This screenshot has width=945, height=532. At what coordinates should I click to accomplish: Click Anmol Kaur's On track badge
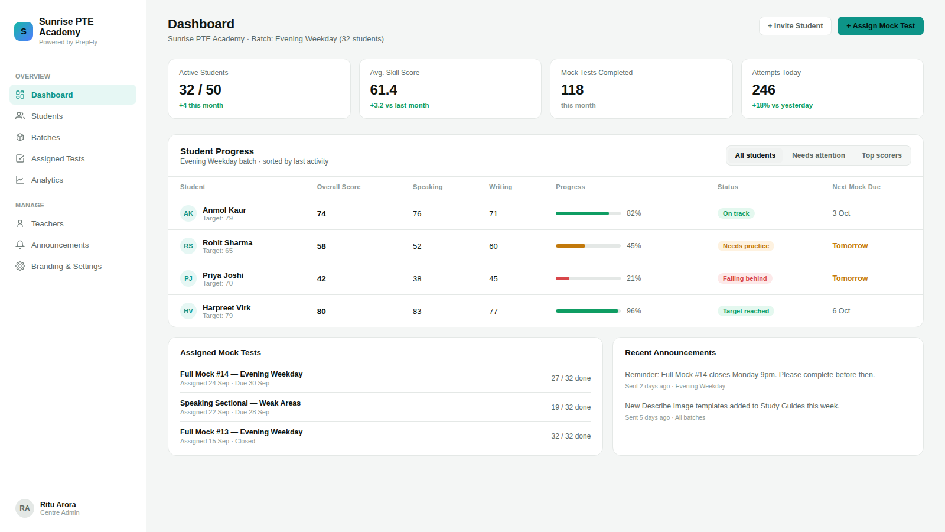point(736,213)
